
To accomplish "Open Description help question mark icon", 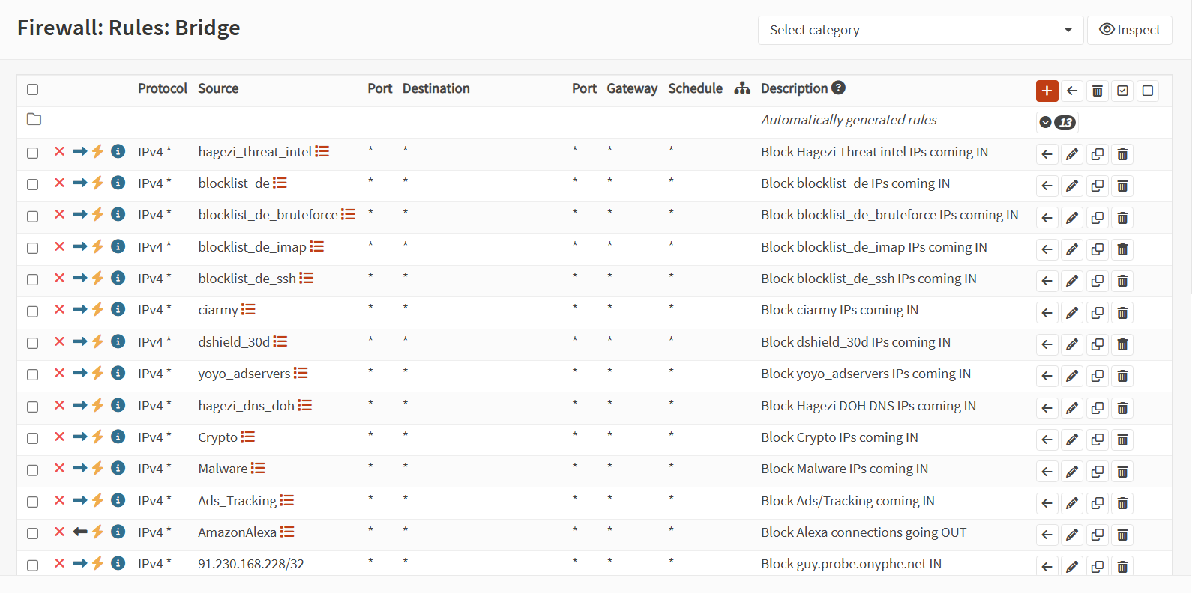I will 839,88.
